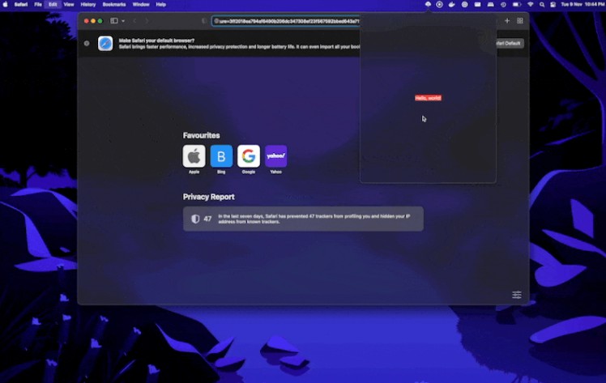Open a new tab with plus icon
Viewport: 606px width, 383px height.
(507, 20)
